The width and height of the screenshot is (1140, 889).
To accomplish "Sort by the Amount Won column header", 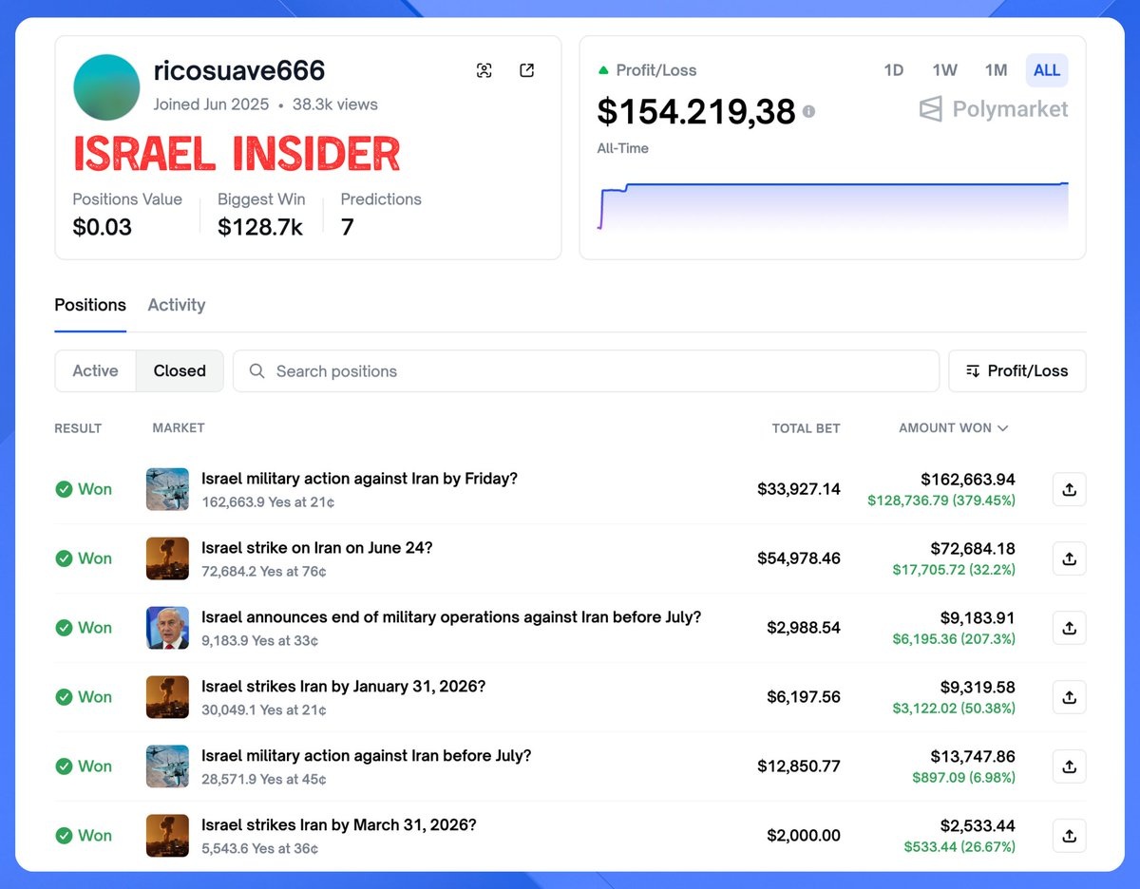I will (953, 428).
